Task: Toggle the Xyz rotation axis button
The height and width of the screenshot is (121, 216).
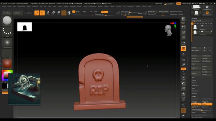Action: (183, 69)
